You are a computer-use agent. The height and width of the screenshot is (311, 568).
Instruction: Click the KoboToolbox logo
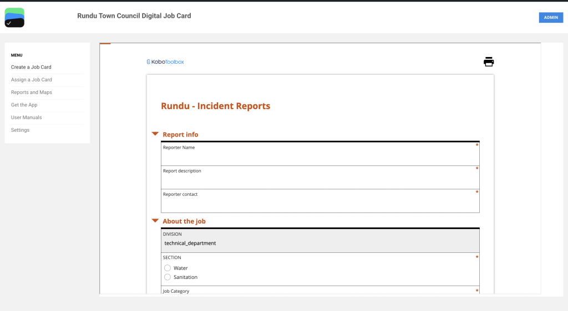165,62
